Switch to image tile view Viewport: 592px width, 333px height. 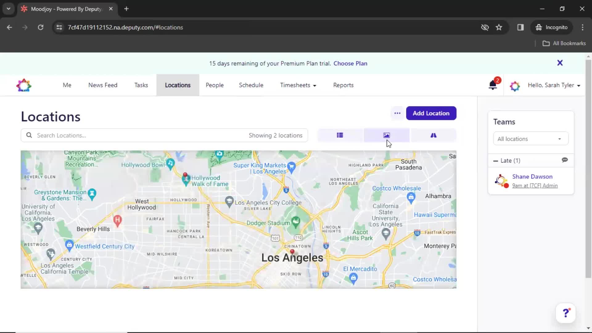click(x=386, y=135)
